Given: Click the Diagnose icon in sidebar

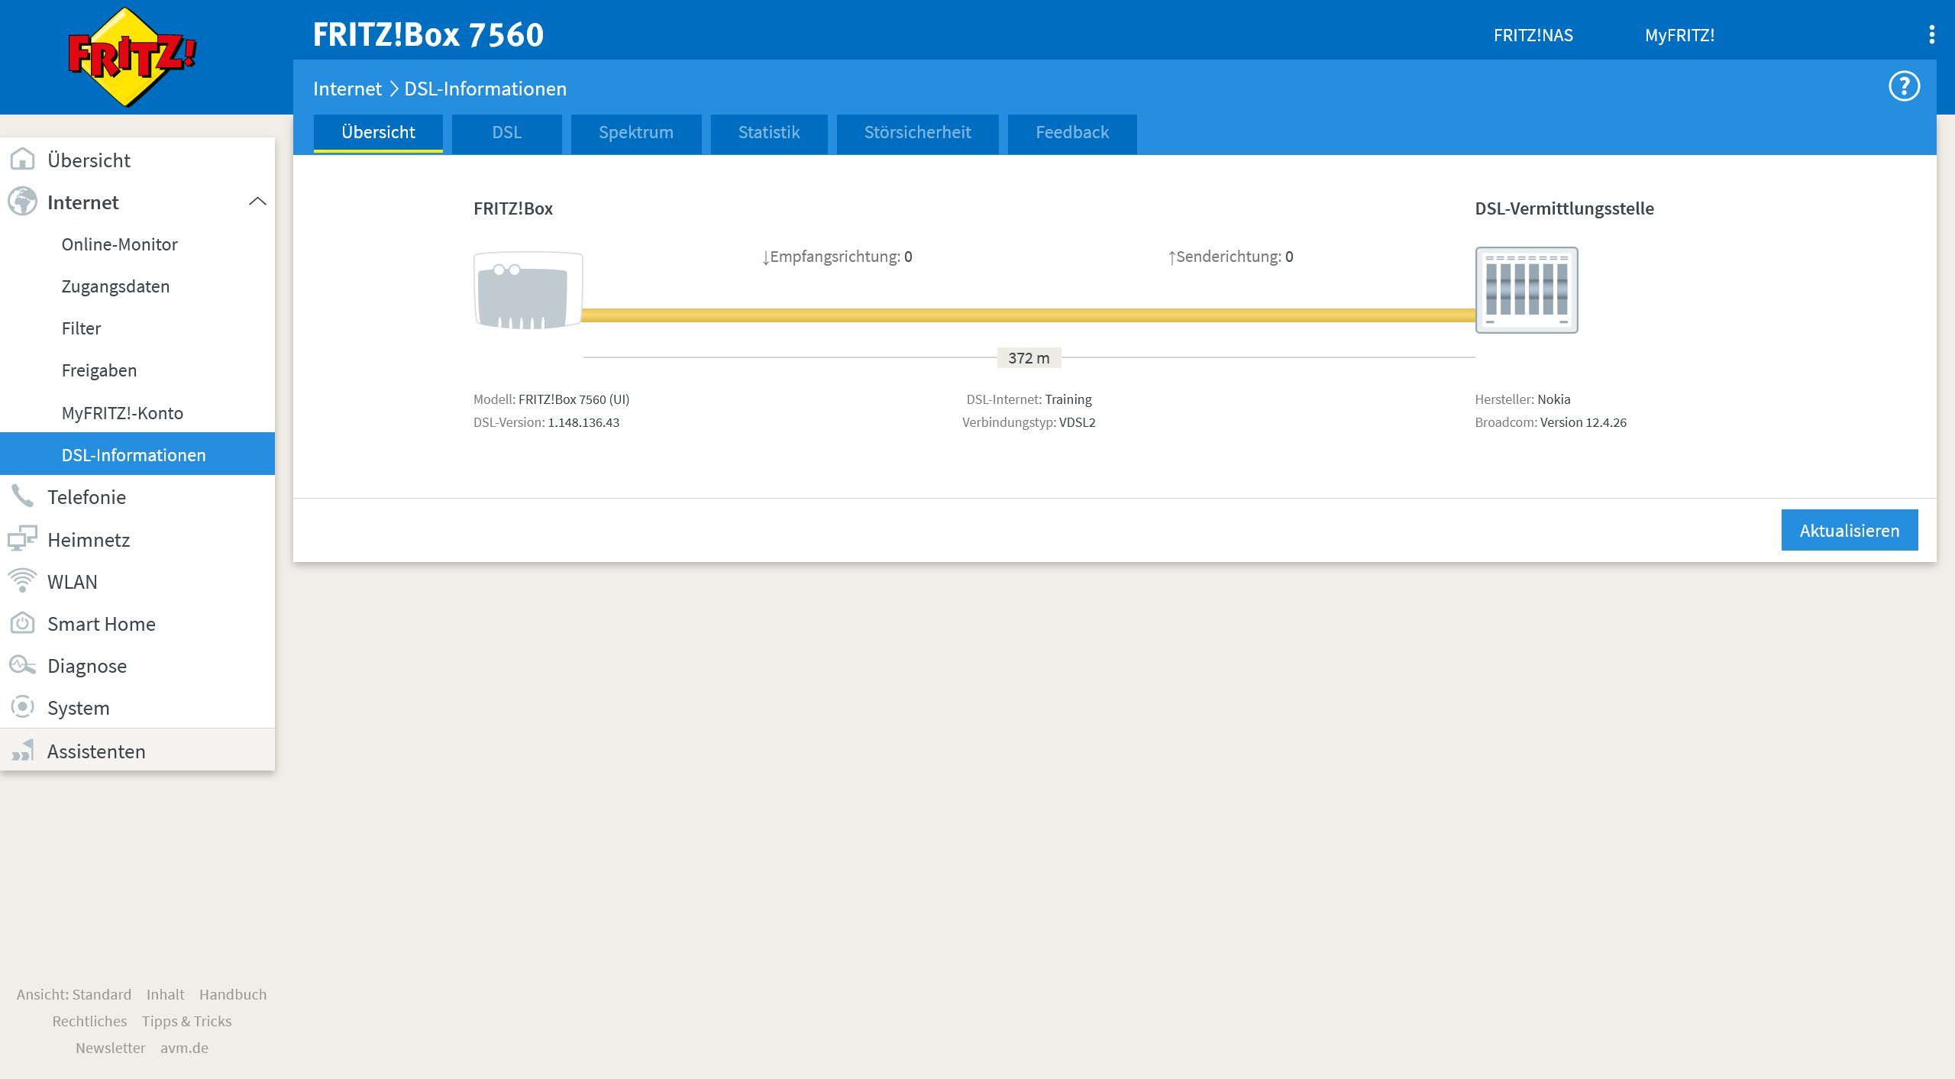Looking at the screenshot, I should (22, 665).
